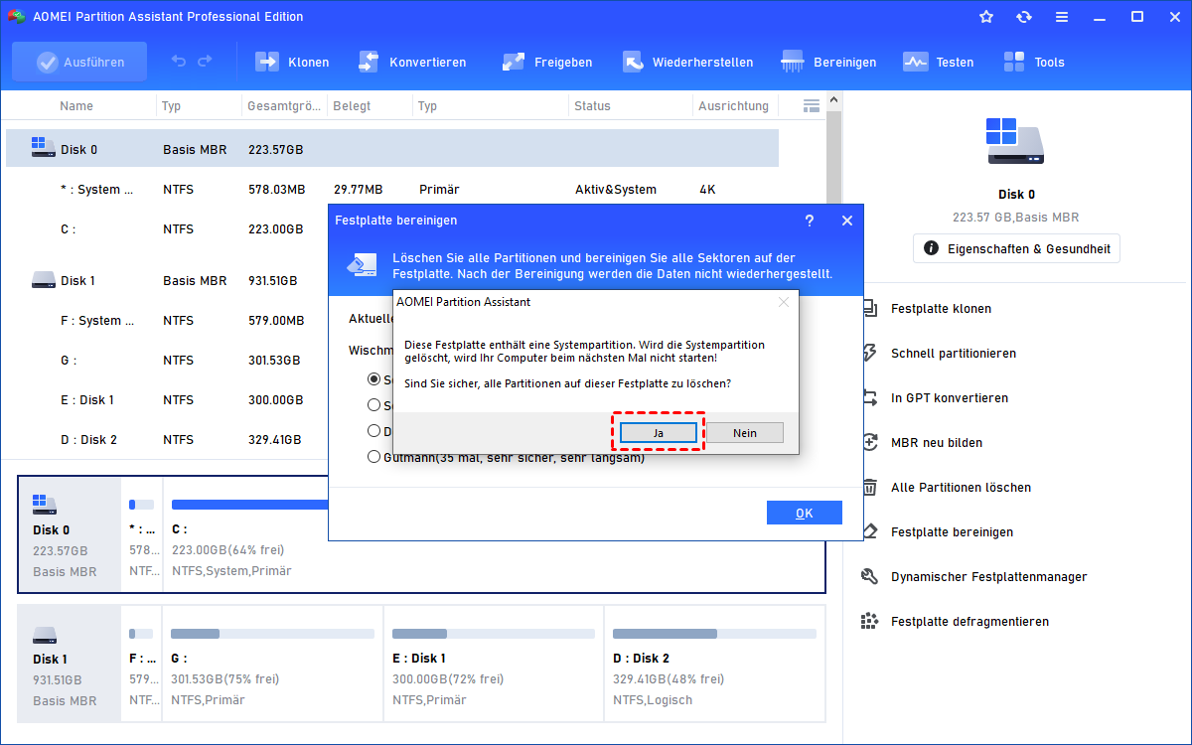Screen dimensions: 1192x745
Task: Close the Festplatte bereinigen dialog
Action: click(847, 221)
